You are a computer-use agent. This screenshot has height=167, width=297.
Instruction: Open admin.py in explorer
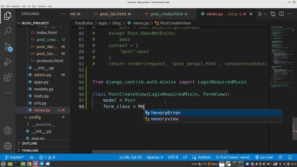[43, 75]
